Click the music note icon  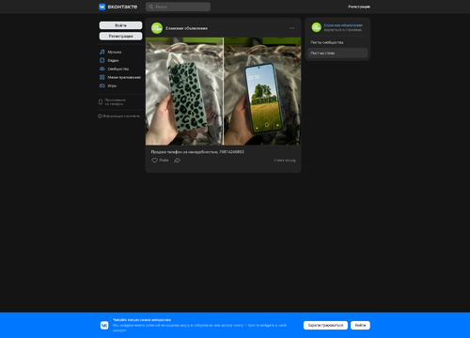click(102, 52)
